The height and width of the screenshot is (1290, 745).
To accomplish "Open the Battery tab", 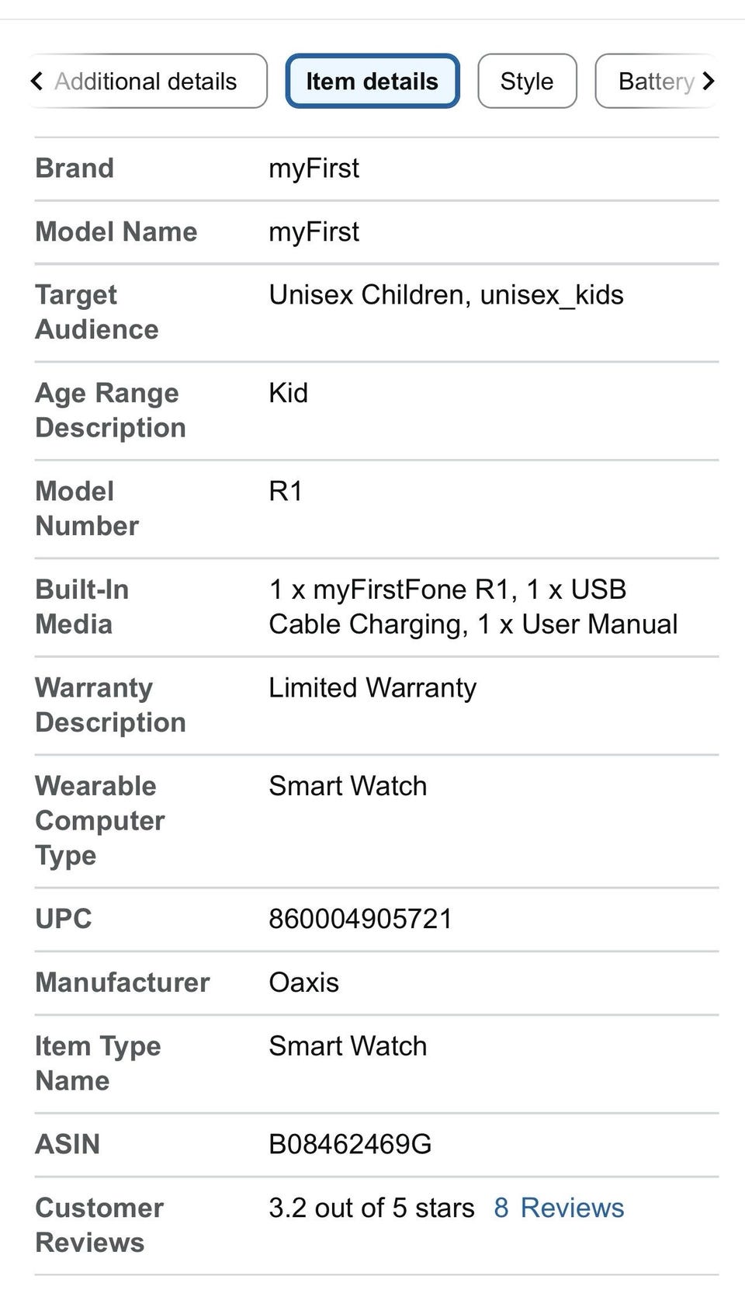I will [656, 81].
